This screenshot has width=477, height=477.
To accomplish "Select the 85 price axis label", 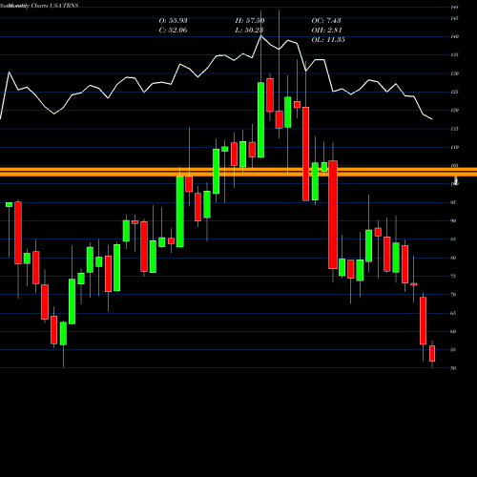I will [453, 239].
